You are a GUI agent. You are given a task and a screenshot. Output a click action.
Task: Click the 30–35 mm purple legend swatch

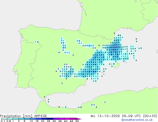pos(56,119)
